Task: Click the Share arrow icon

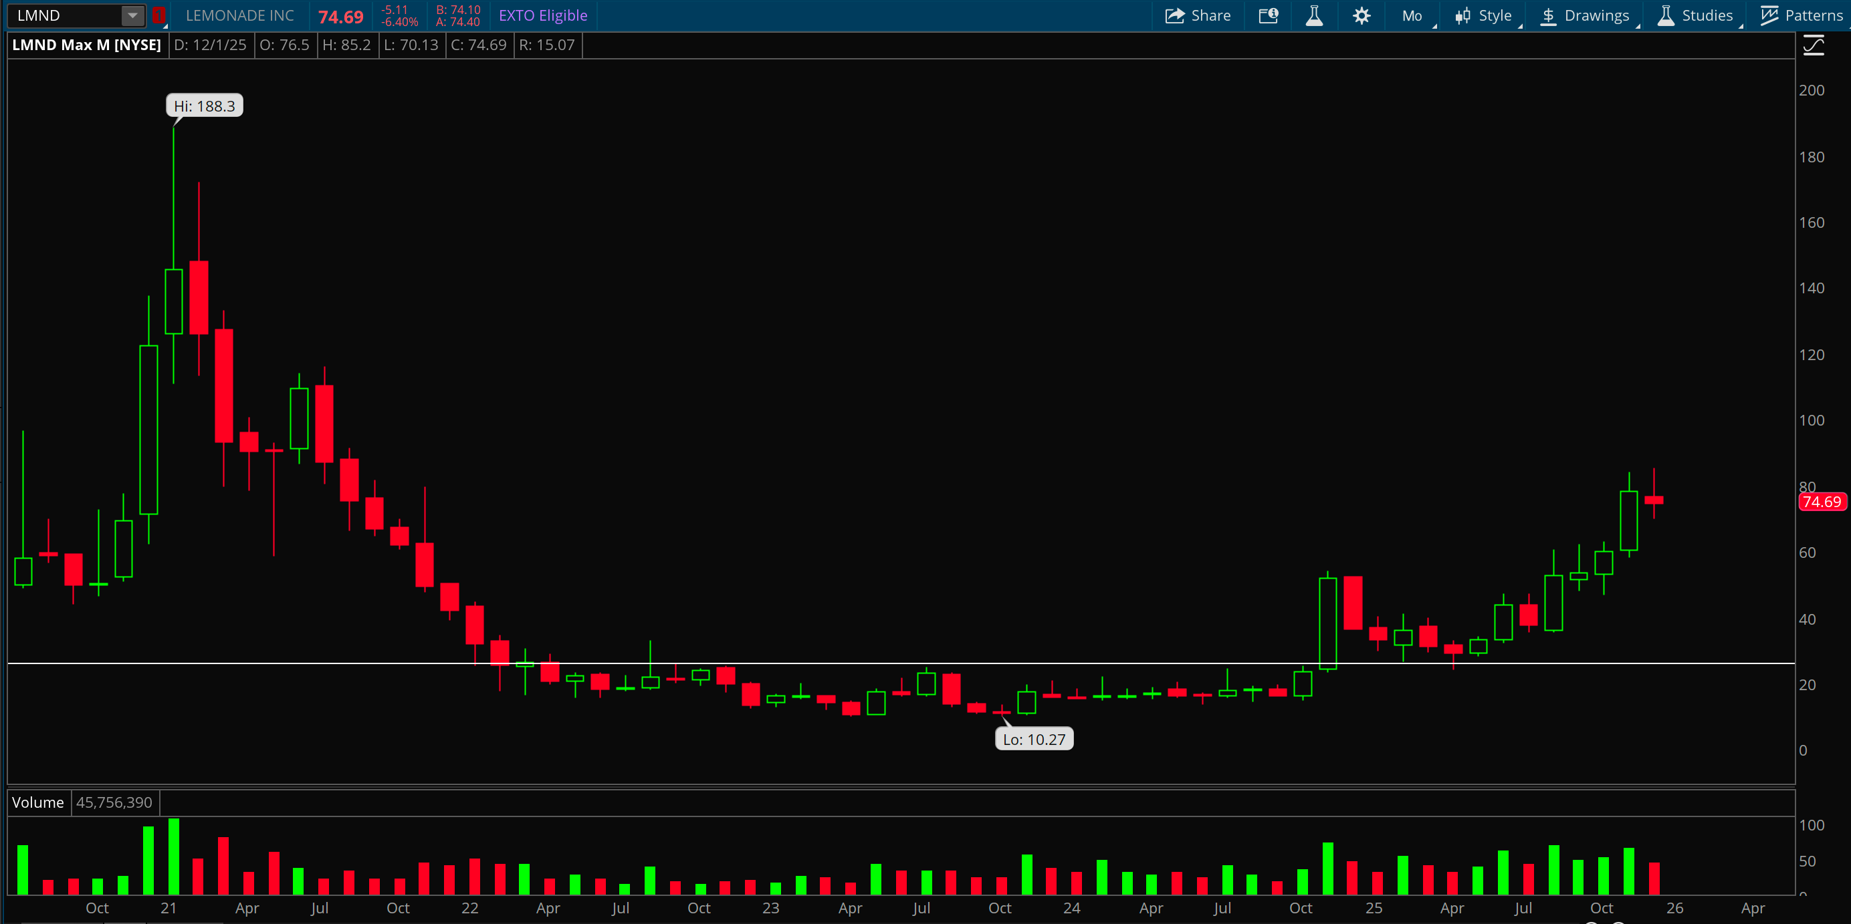Action: point(1174,16)
